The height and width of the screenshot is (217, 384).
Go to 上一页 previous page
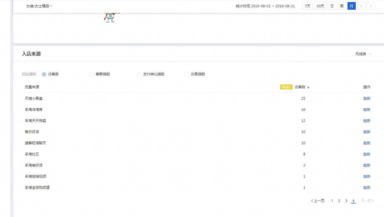tap(318, 201)
